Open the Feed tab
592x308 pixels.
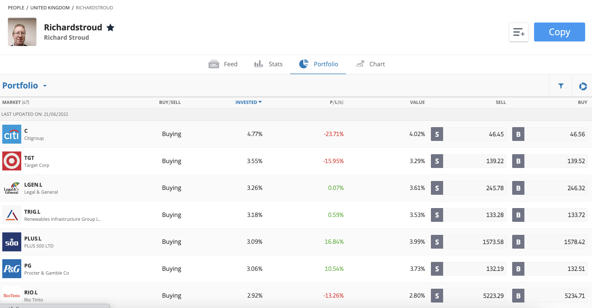click(x=223, y=64)
